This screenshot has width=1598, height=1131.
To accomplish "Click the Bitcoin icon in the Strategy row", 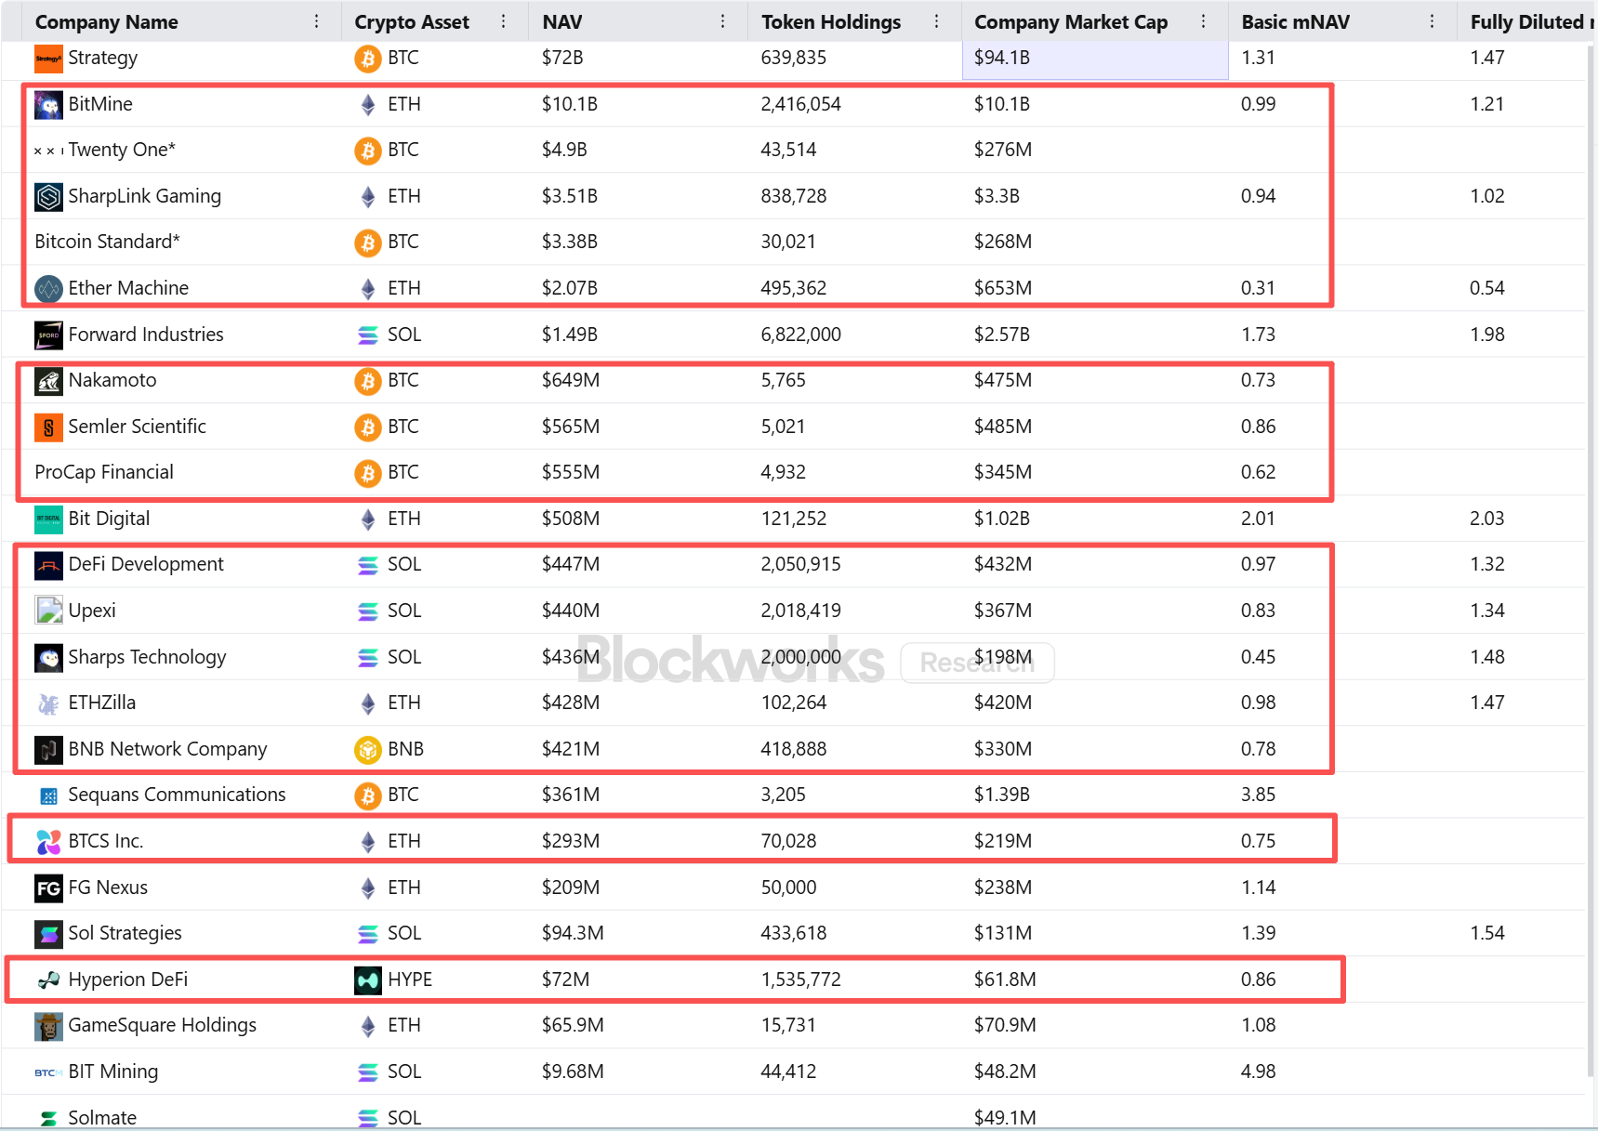I will (x=368, y=59).
